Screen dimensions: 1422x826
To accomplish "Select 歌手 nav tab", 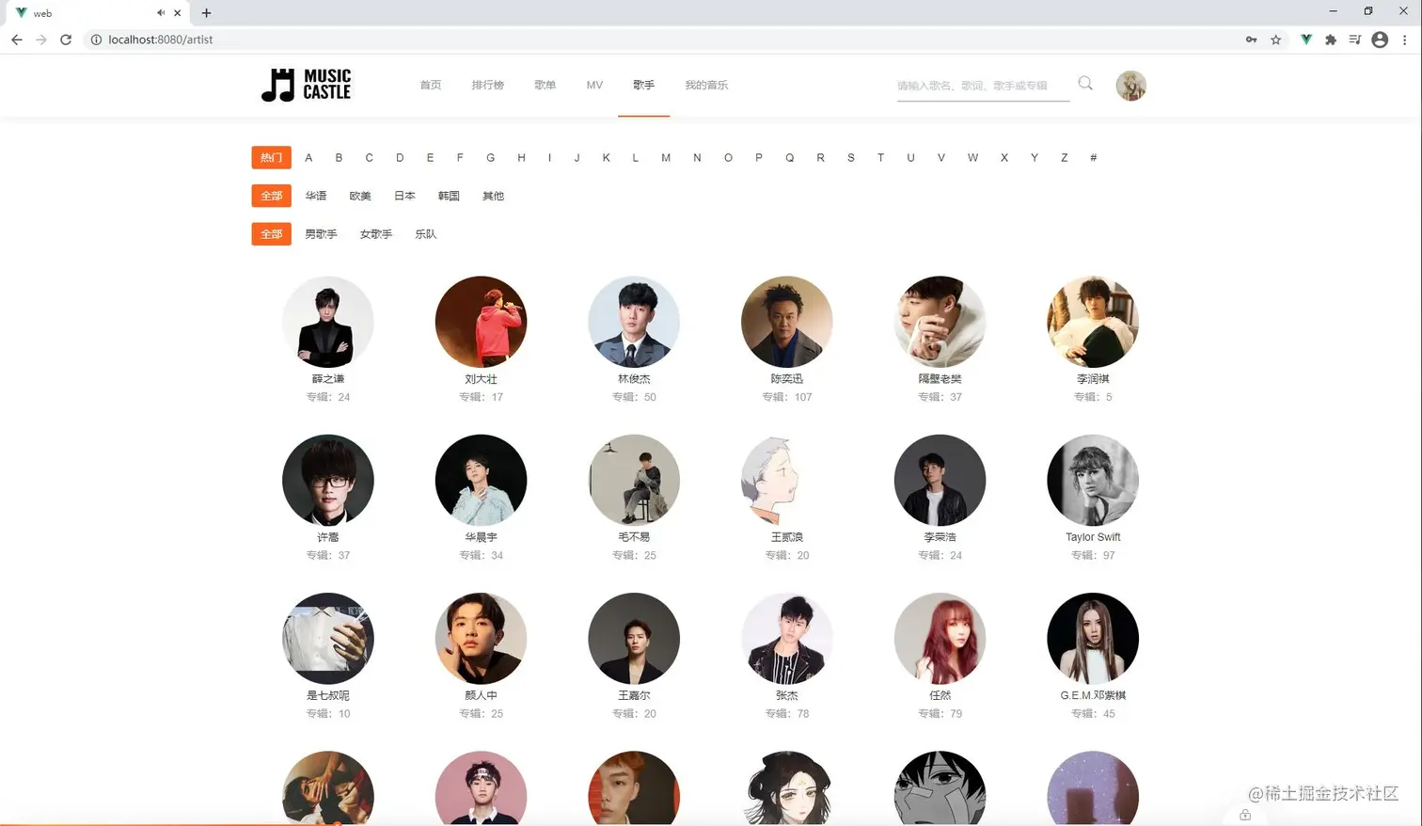I will 643,85.
